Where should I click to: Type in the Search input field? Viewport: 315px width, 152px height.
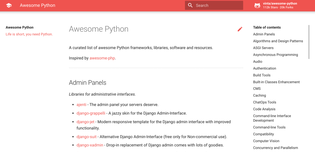pyautogui.click(x=218, y=6)
